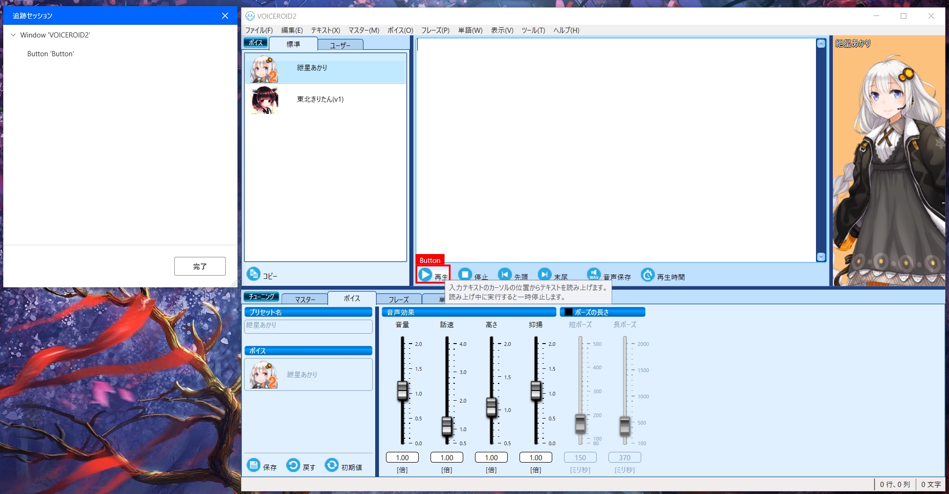
Task: Click the 0 行, 0 列 status entry
Action: click(895, 484)
